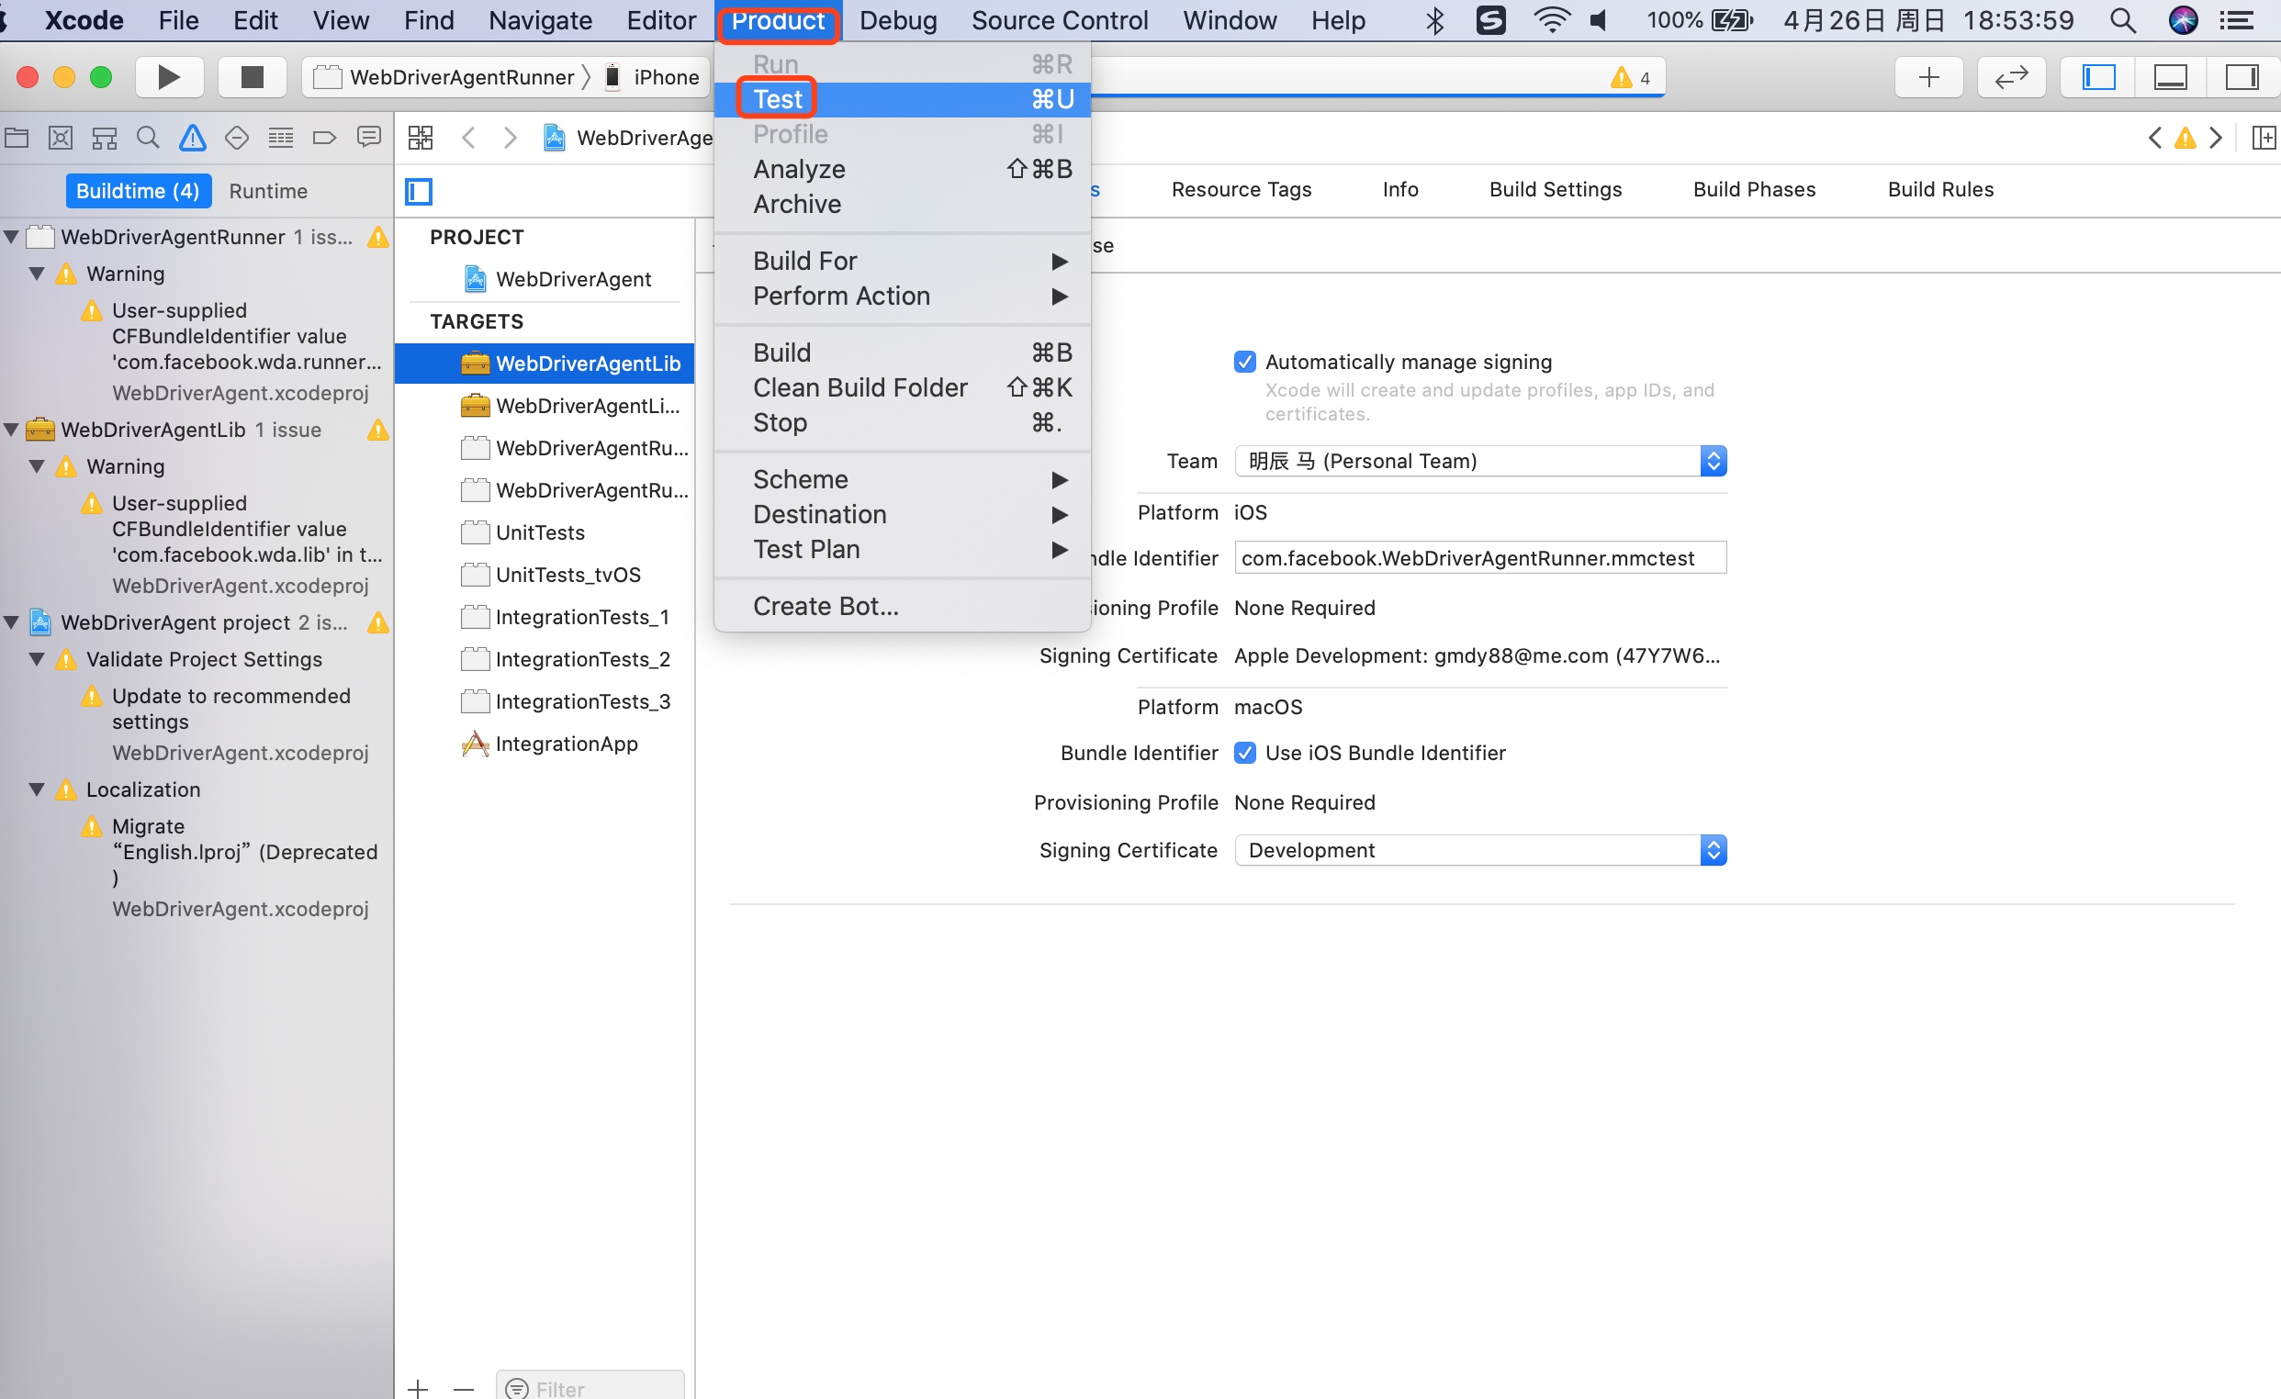Toggle the right inspector panel icon
Image resolution: width=2281 pixels, height=1399 pixels.
(x=2242, y=77)
